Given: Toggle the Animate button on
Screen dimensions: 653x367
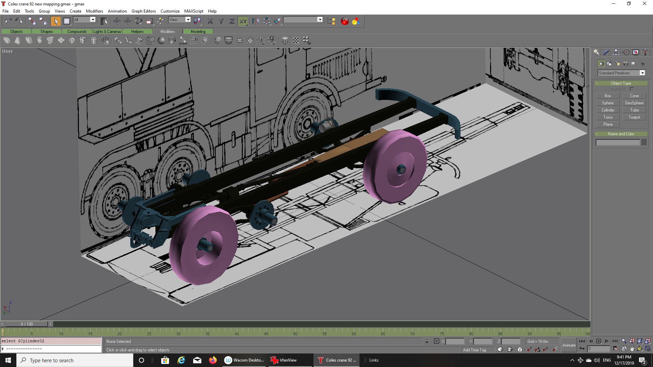Looking at the screenshot, I should pyautogui.click(x=569, y=345).
